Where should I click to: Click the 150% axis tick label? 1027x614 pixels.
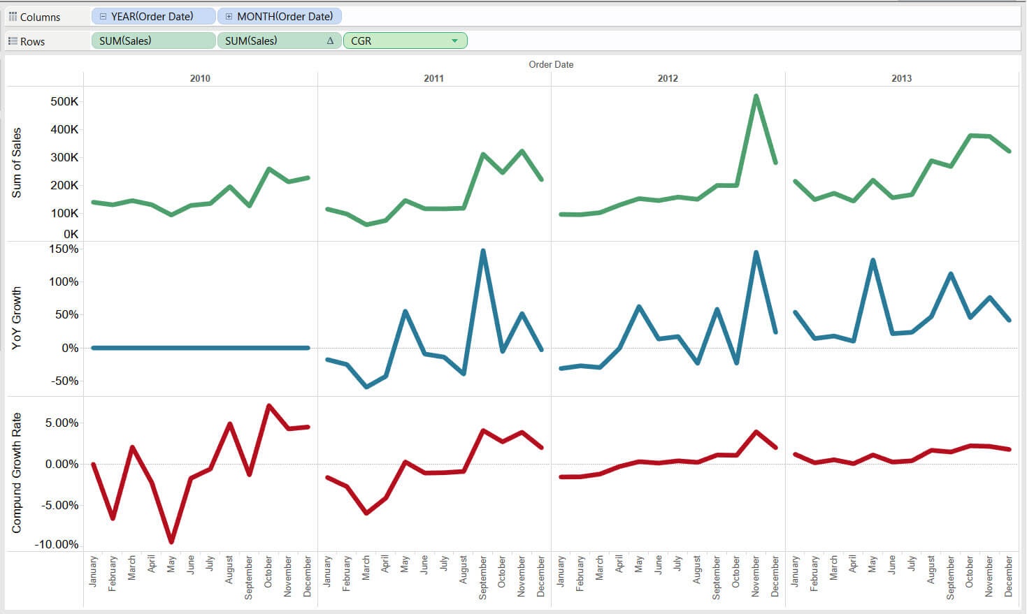pos(64,249)
